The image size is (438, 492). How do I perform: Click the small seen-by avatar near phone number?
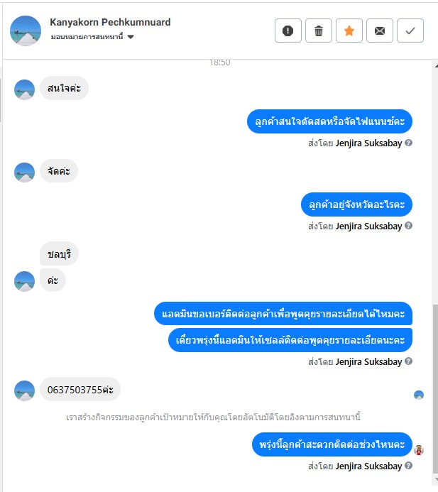[x=419, y=395]
